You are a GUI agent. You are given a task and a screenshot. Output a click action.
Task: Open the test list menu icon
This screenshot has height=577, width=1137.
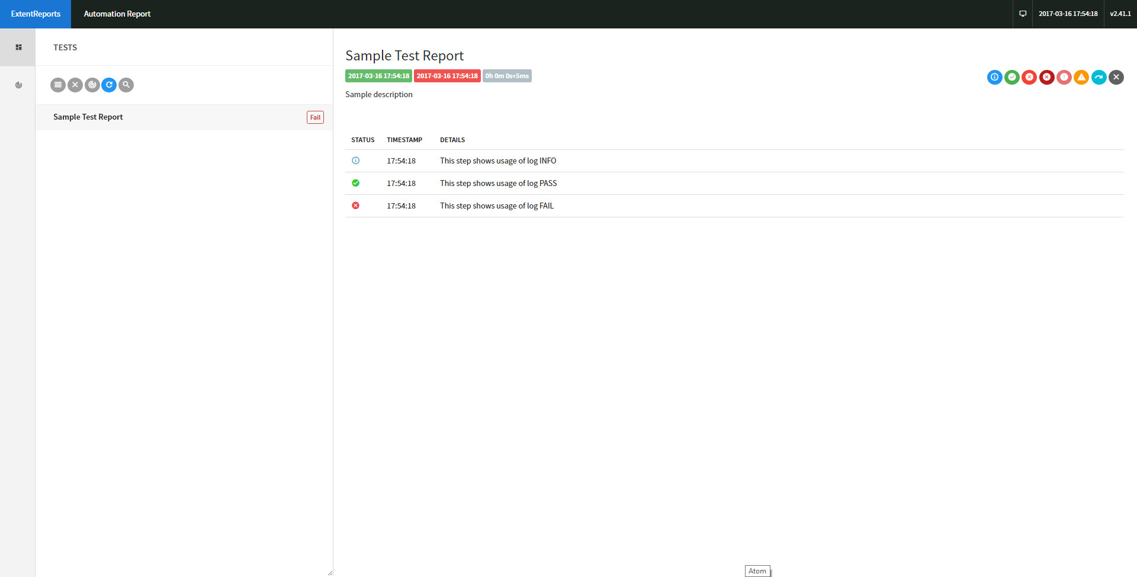[x=58, y=85]
